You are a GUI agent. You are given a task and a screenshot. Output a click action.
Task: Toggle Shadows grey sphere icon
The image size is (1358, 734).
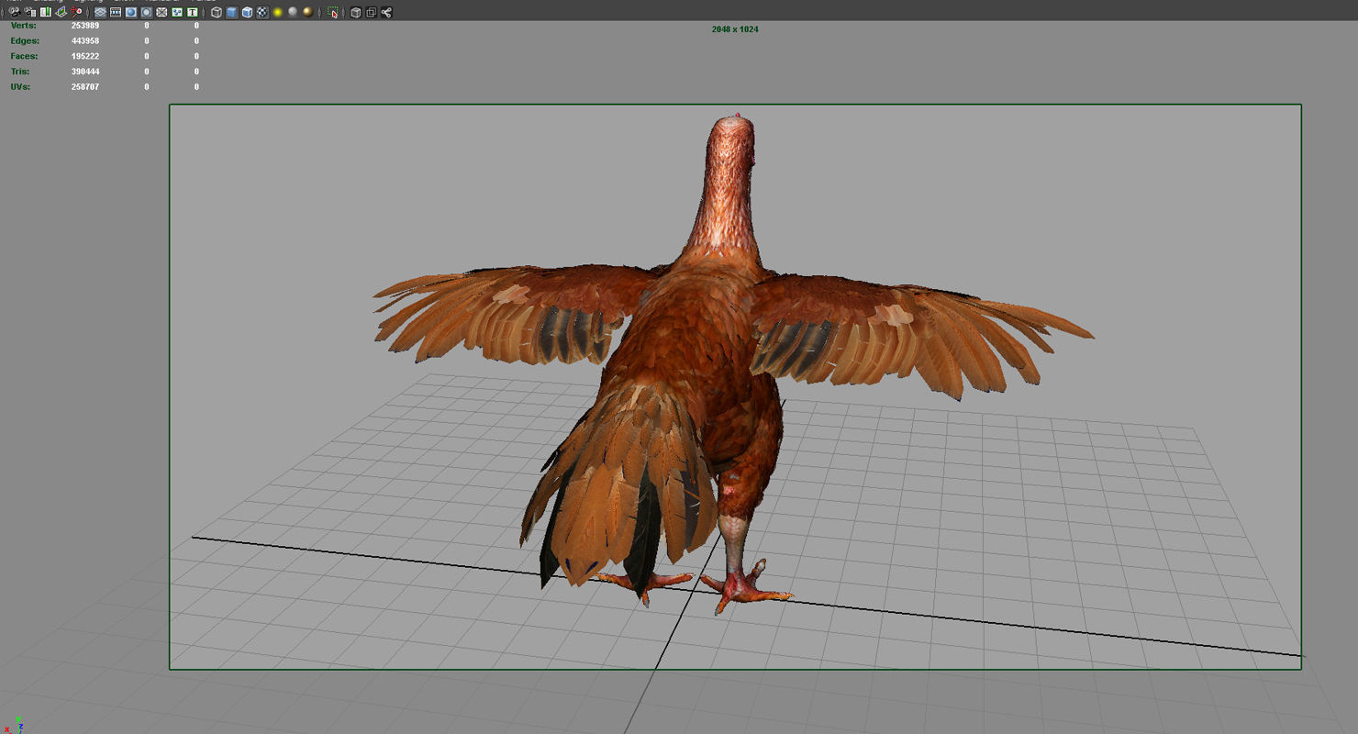pos(293,12)
